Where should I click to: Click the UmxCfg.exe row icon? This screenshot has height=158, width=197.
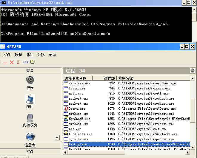point(66,144)
